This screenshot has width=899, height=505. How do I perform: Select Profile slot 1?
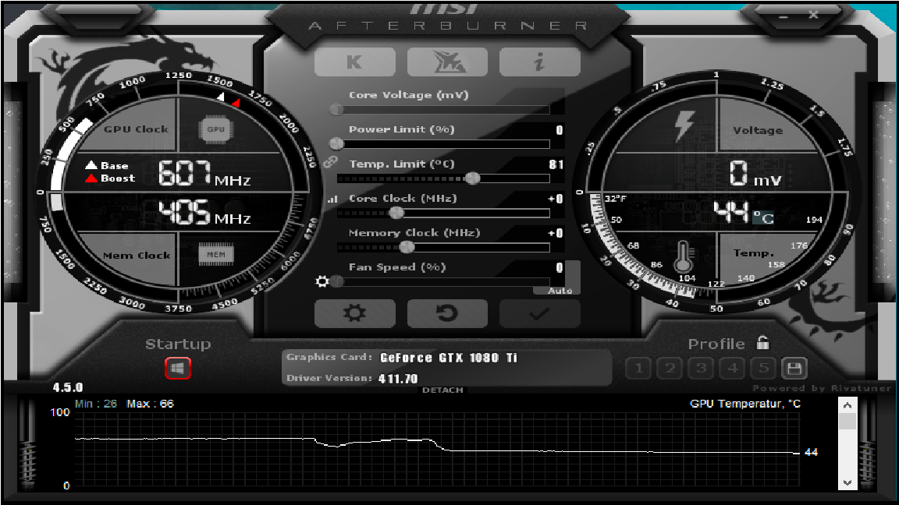tap(638, 368)
